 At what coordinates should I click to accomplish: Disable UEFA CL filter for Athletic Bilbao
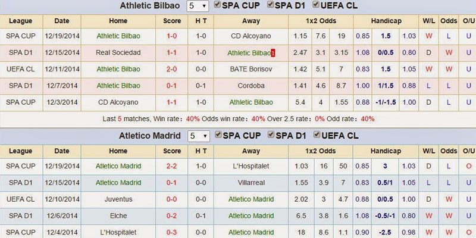pos(316,5)
